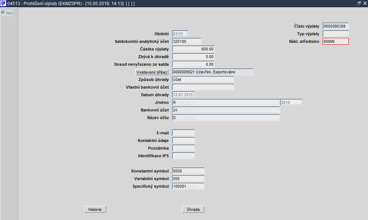Click the Identifikace IPS label
The height and width of the screenshot is (220, 368).
[x=153, y=156]
